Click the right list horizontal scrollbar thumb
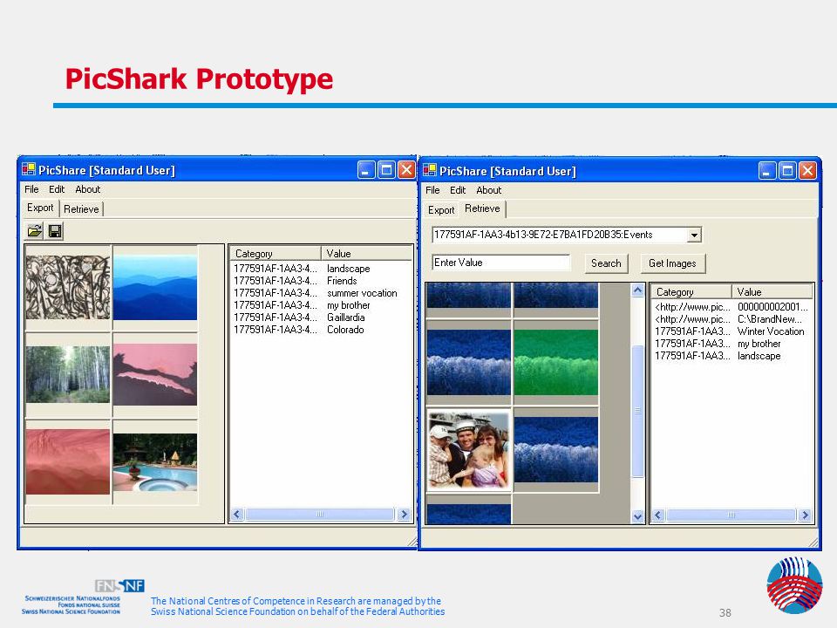Image resolution: width=837 pixels, height=628 pixels. point(732,515)
